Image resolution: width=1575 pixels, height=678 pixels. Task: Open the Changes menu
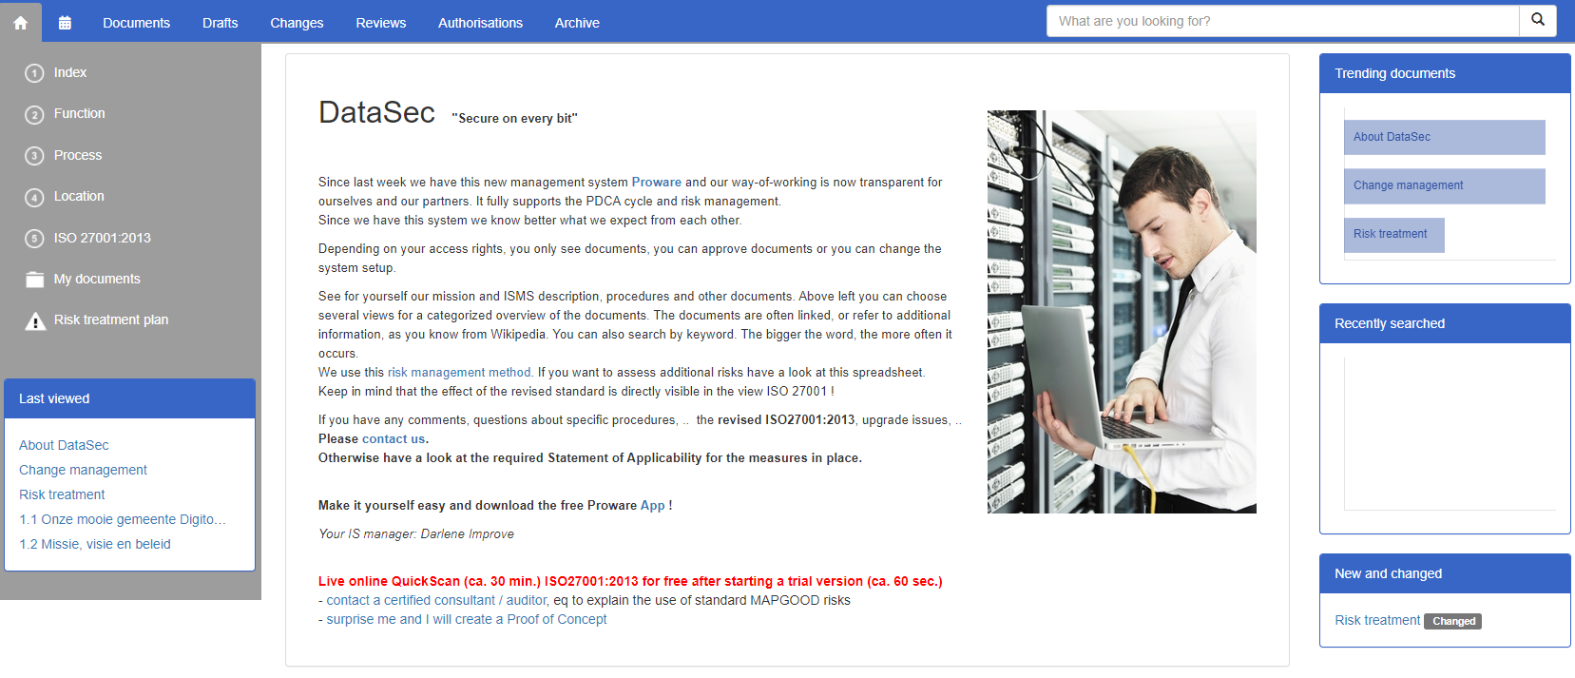coord(297,23)
